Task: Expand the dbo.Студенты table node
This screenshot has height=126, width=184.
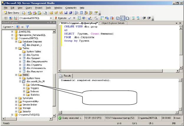Action: pos(20,65)
